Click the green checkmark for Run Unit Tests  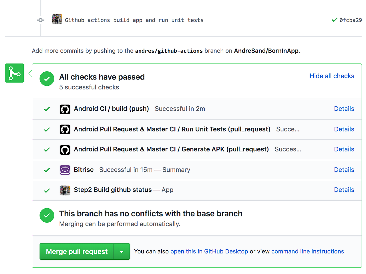(x=47, y=129)
